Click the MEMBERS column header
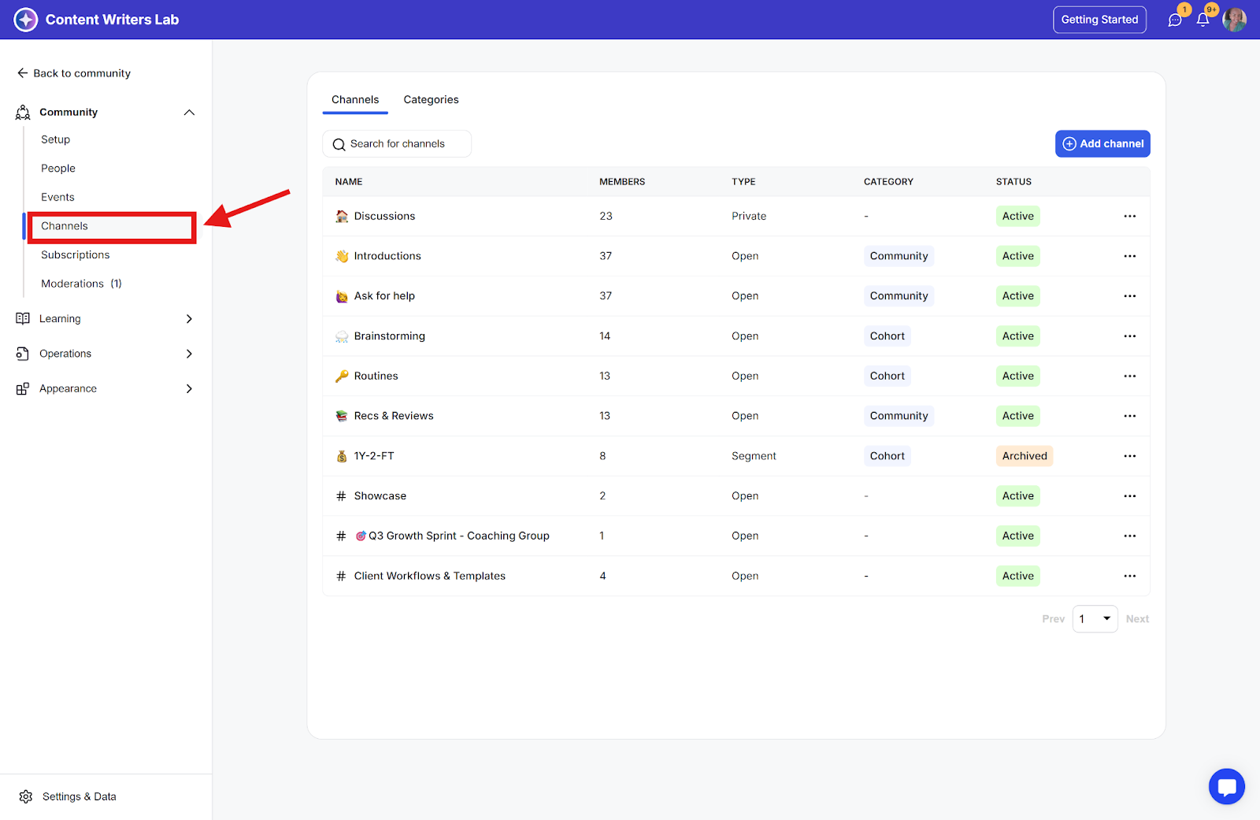Image resolution: width=1260 pixels, height=820 pixels. tap(622, 182)
